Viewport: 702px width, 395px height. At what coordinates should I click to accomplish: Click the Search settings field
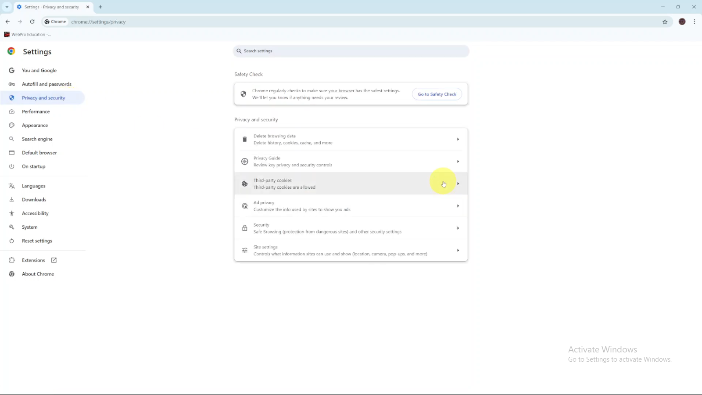pos(351,51)
